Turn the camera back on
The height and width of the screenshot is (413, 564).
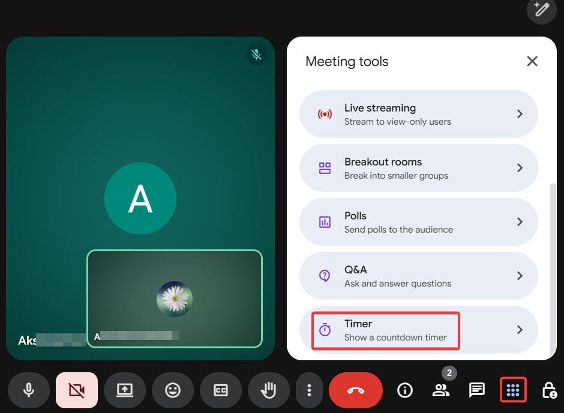77,390
